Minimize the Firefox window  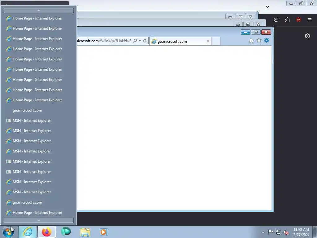pos(291,3)
